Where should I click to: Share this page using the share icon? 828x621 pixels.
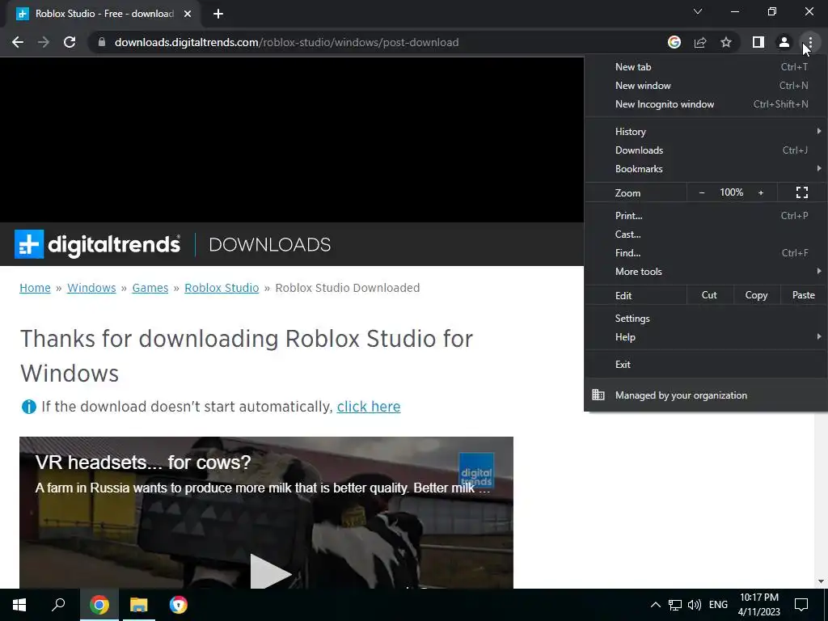click(700, 42)
